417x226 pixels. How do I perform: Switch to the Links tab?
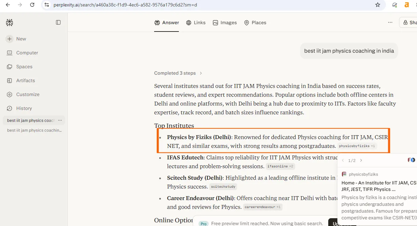[x=196, y=23]
